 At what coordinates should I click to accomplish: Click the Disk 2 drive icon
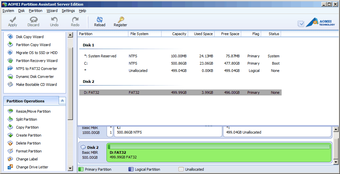coord(83,147)
